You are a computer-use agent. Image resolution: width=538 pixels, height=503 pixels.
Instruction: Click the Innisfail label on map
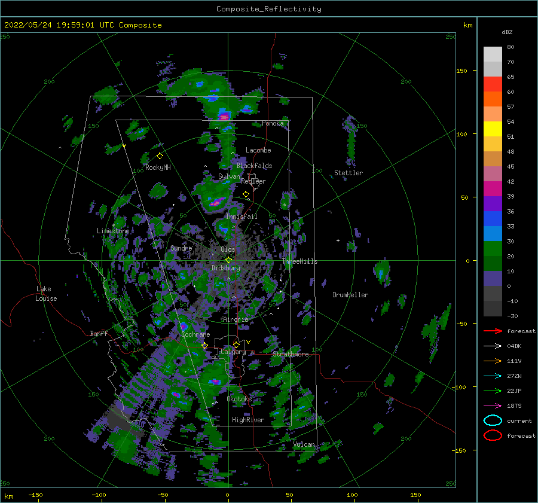coord(242,217)
